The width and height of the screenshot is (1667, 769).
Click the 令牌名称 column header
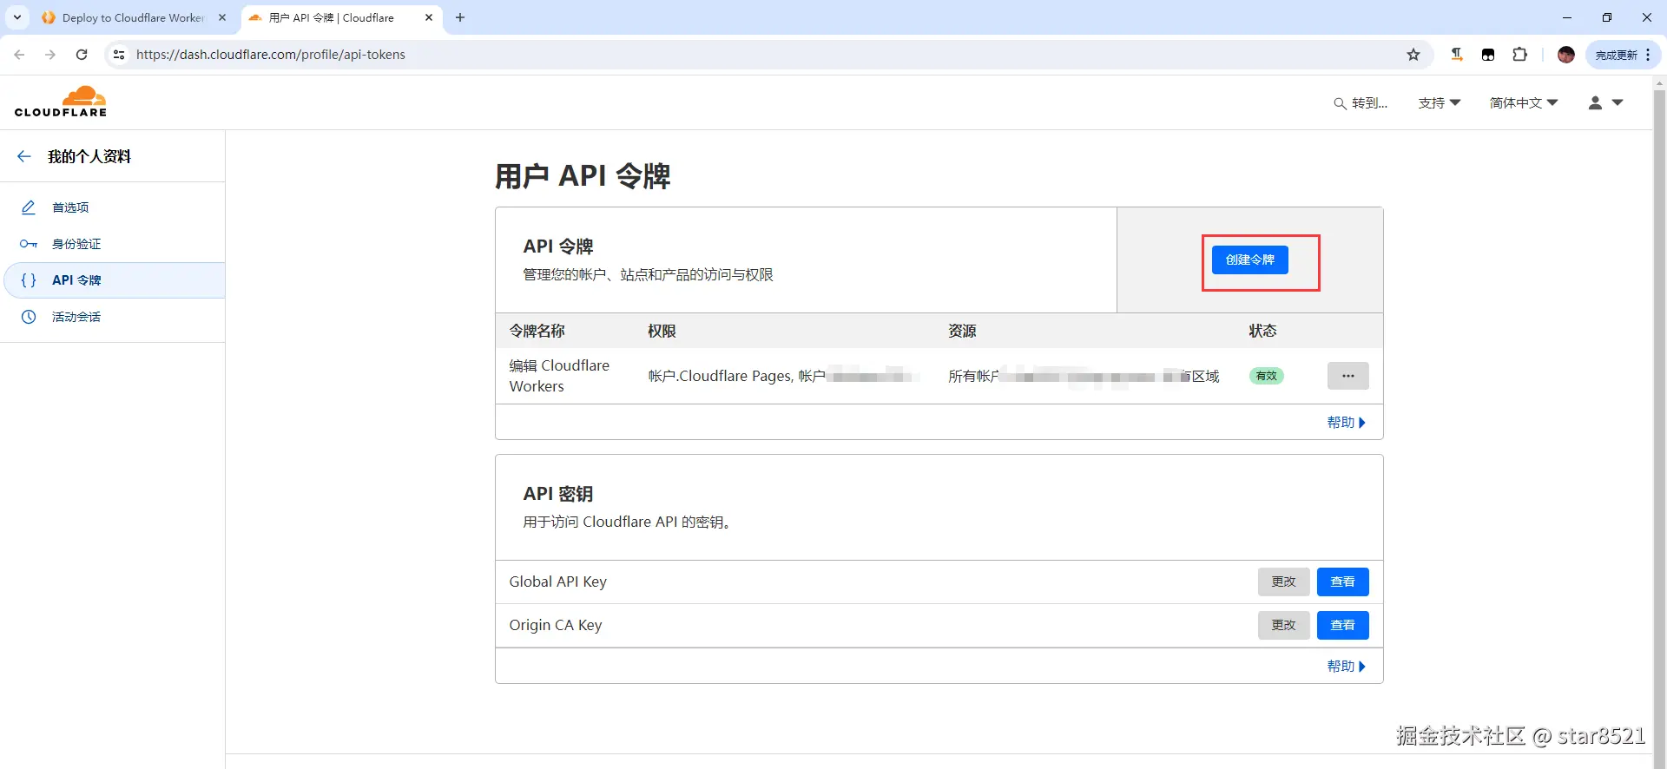(x=537, y=331)
